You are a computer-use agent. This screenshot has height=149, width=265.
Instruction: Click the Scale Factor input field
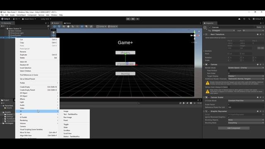(x=246, y=105)
